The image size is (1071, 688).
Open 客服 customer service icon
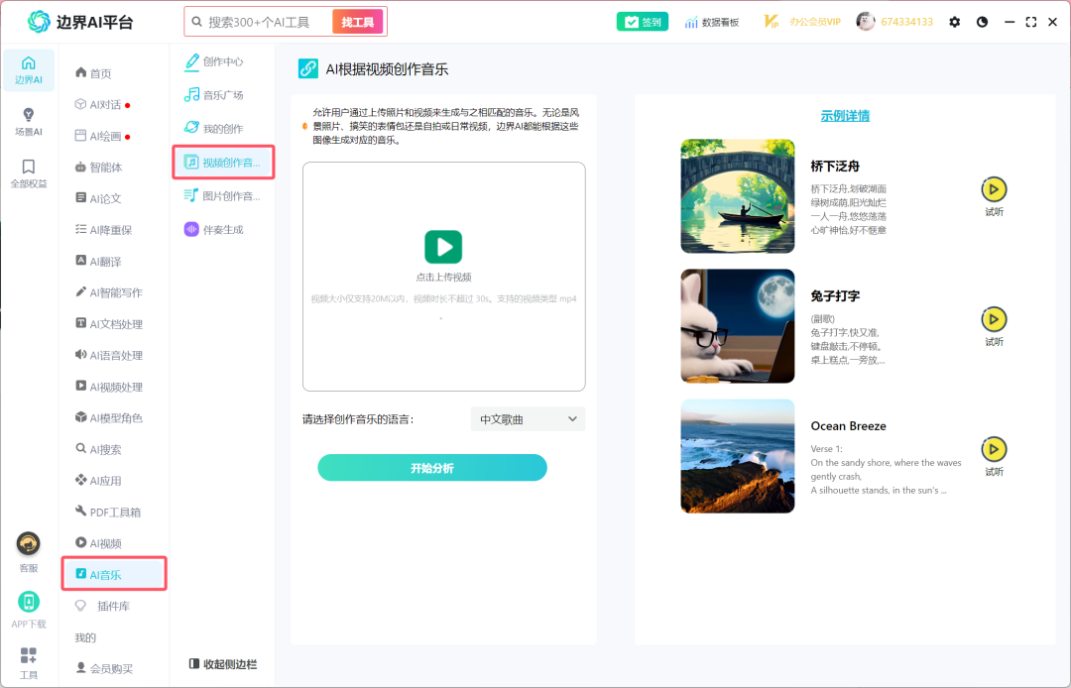(29, 544)
